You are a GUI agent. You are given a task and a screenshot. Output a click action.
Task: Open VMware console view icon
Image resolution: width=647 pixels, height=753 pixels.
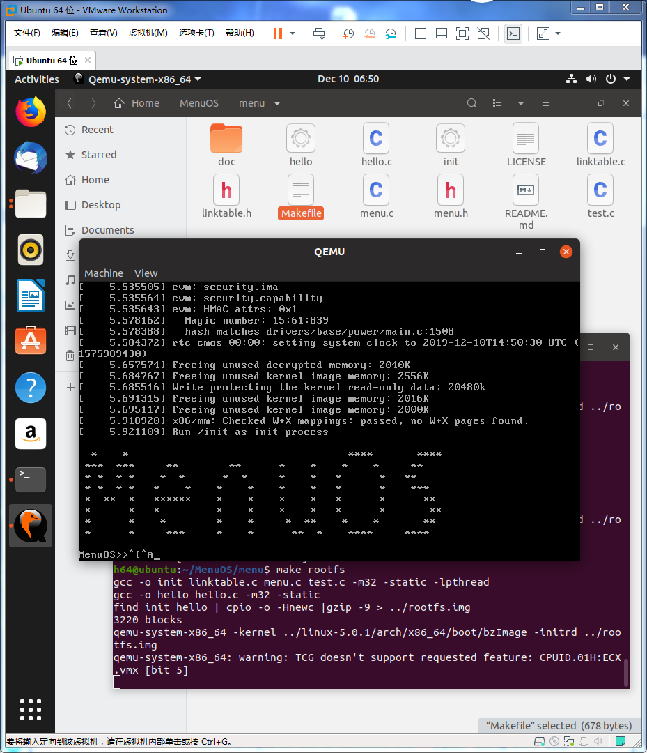tap(513, 33)
